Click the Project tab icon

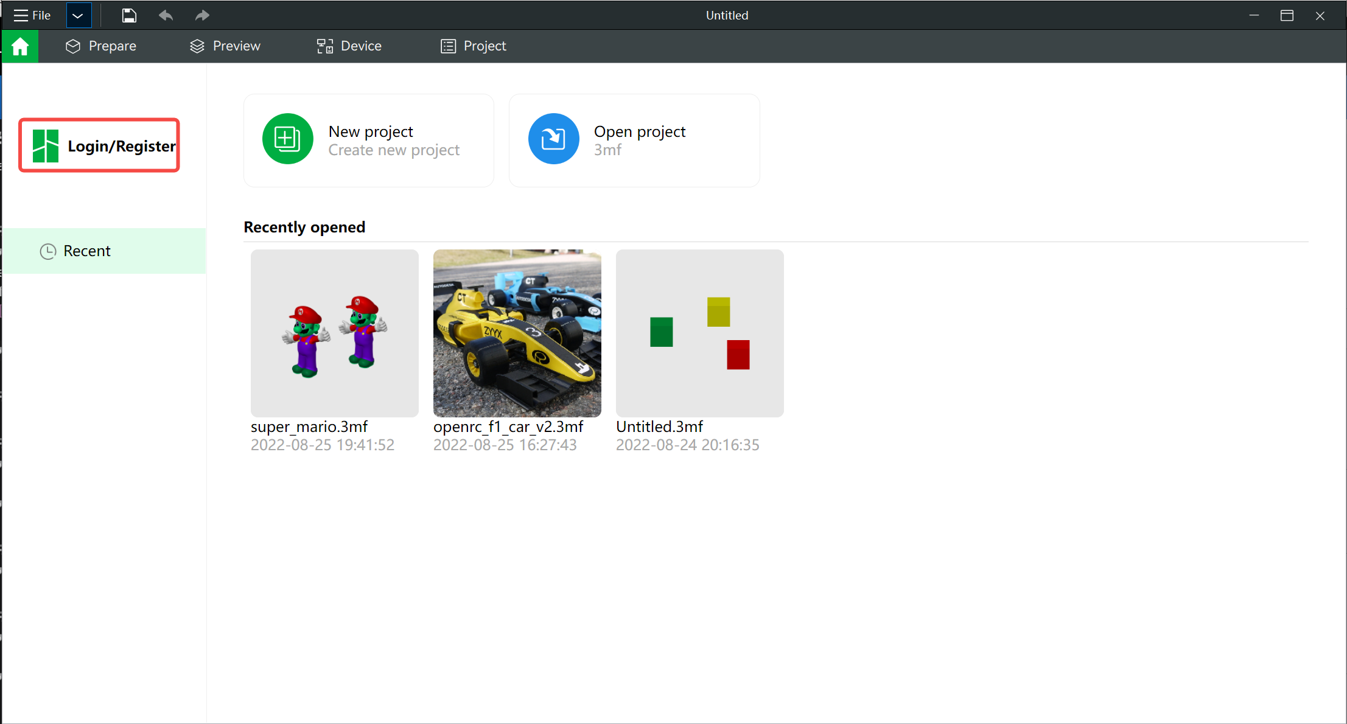(x=450, y=46)
